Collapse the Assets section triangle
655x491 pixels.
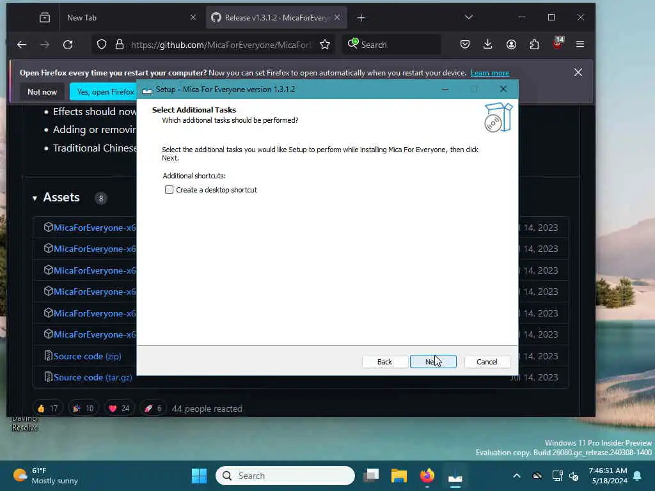35,198
